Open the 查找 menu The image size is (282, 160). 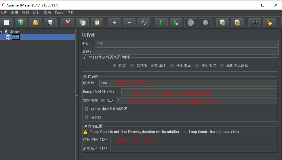pos(26,13)
